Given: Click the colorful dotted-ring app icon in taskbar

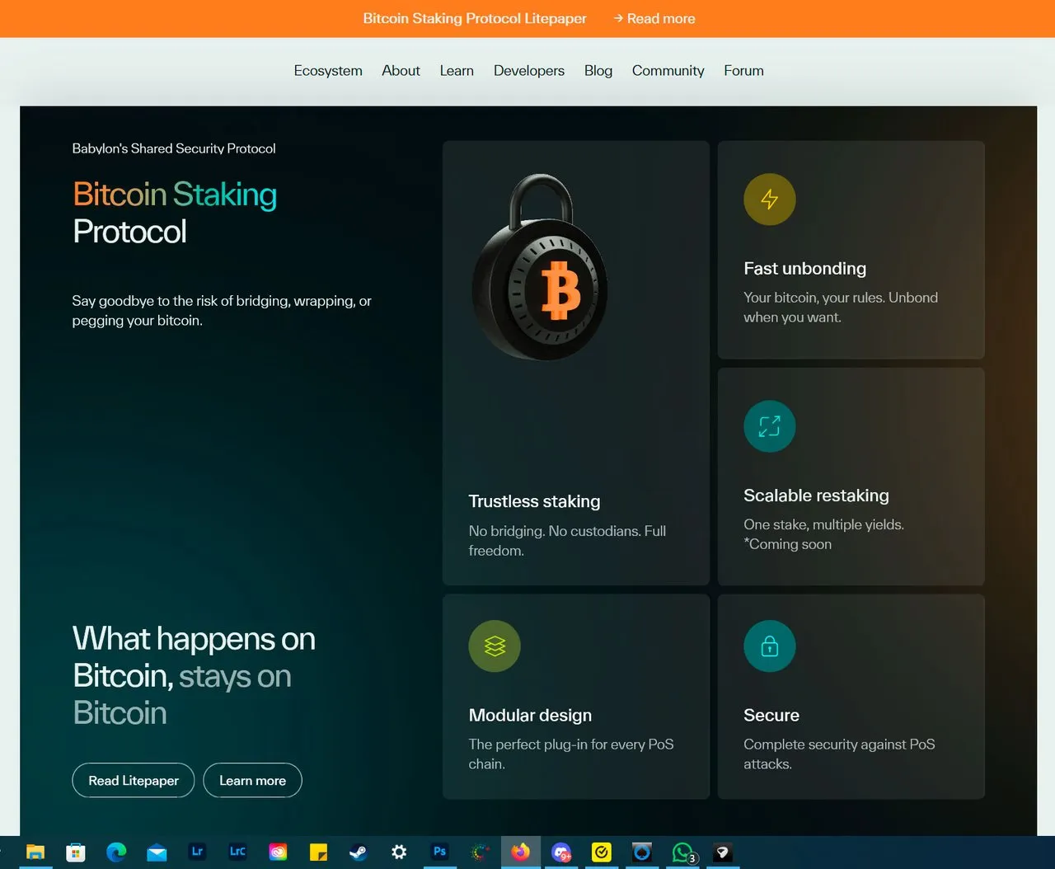Looking at the screenshot, I should (480, 853).
